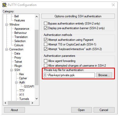Enable Bypass authentication entirely checkbox
This screenshot has height=117, width=119.
tap(45, 23)
